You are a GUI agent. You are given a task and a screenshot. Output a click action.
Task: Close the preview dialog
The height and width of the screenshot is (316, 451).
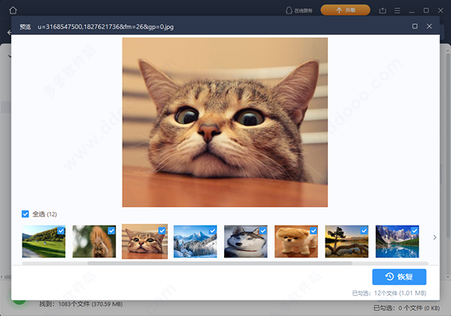[430, 26]
